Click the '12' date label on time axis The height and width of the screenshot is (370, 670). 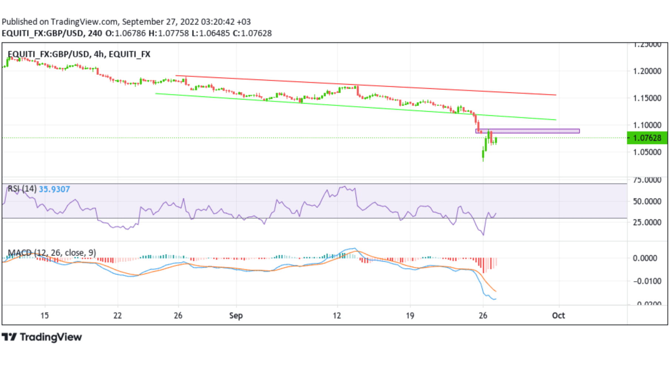(336, 316)
